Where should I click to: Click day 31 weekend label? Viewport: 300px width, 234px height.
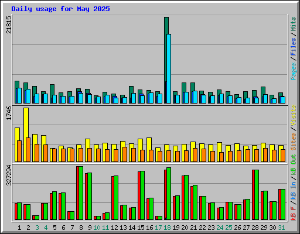click(281, 228)
